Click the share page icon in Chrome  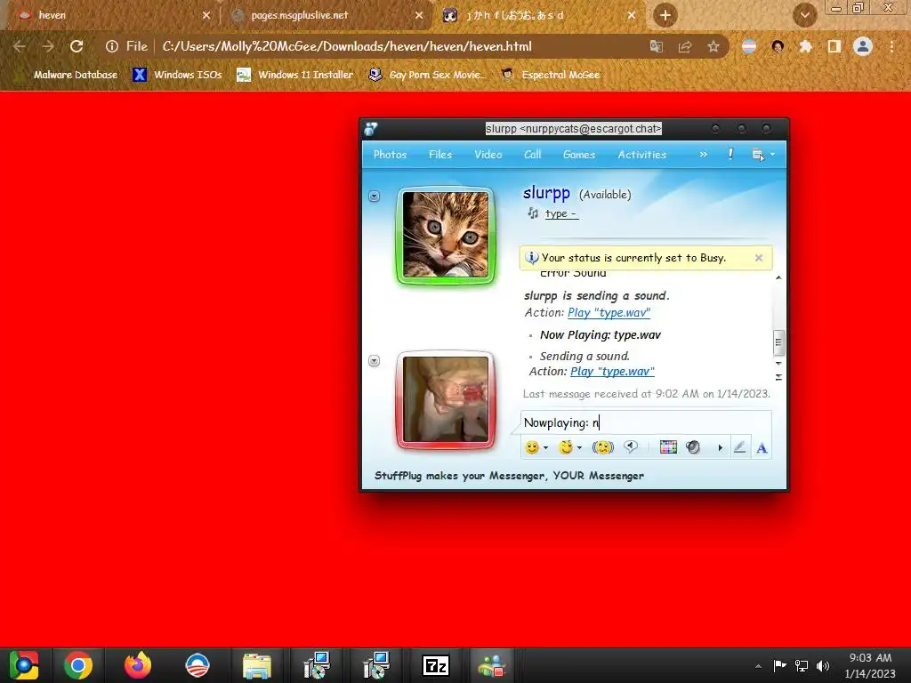click(685, 46)
